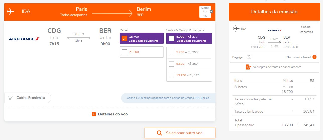The width and height of the screenshot is (323, 140).
Task: Click the magnifier icon in Selecionar outro voo
Action: click(x=159, y=133)
